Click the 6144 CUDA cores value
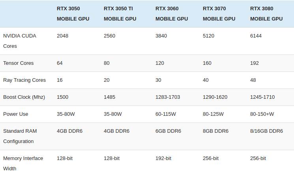 256,36
